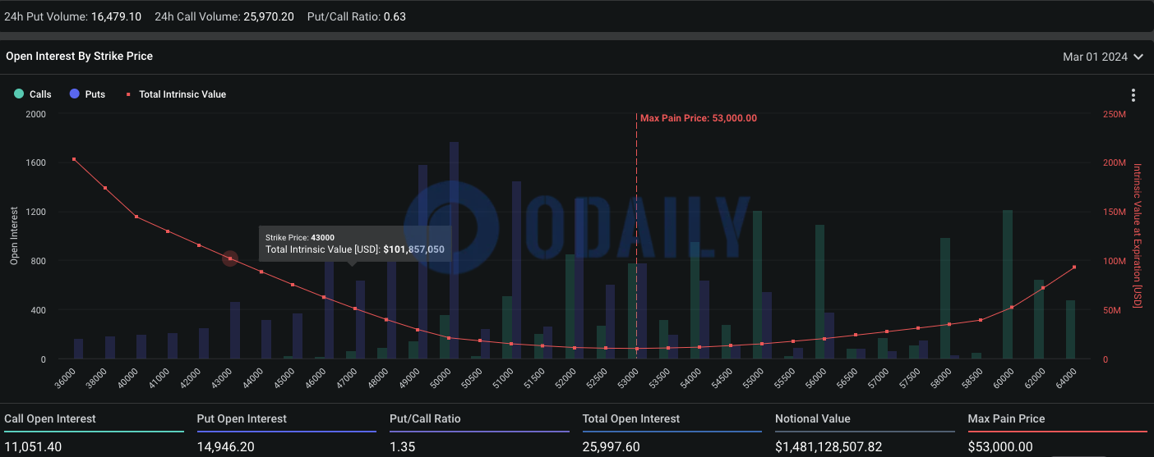Click the calls bar at 58000
This screenshot has width=1154, height=457.
[945, 299]
